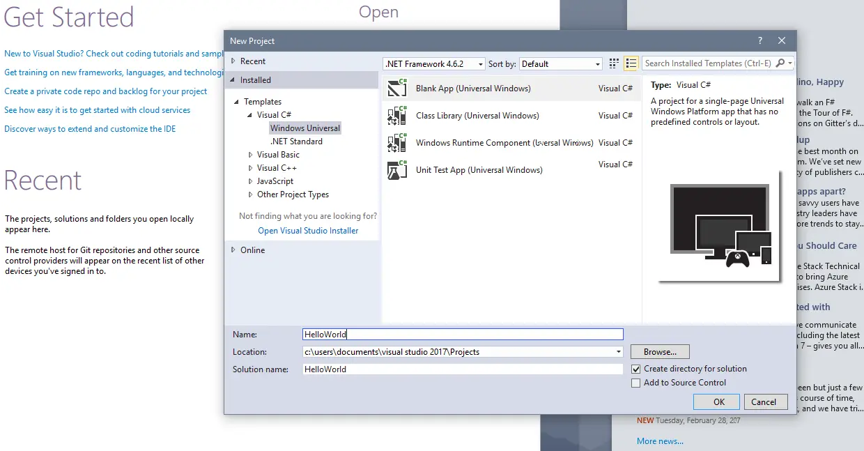This screenshot has width=864, height=451.
Task: Click More news... link on Start Page
Action: (x=660, y=441)
